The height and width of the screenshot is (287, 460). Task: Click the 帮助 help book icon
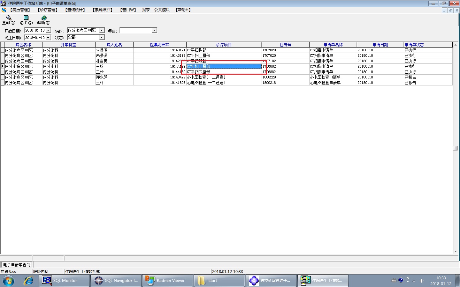tap(44, 18)
